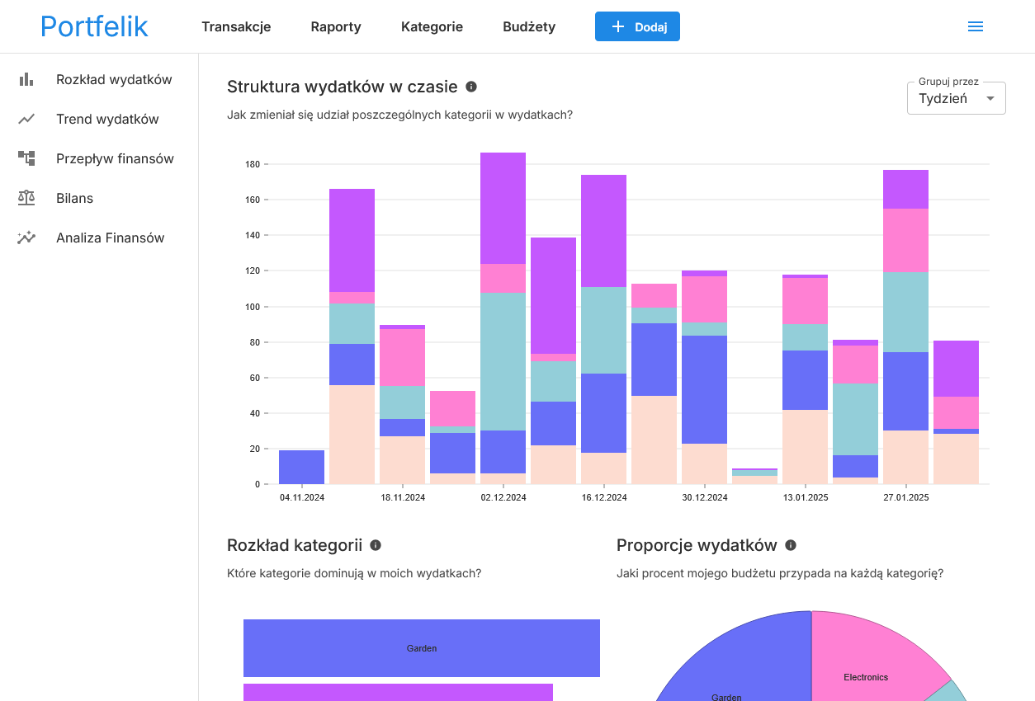Click purple segment of 16.12.2024 bar
This screenshot has width=1035, height=701.
tap(604, 231)
